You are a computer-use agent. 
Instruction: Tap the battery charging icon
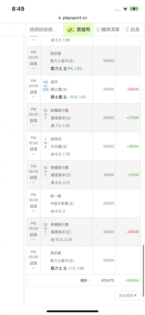134,9
